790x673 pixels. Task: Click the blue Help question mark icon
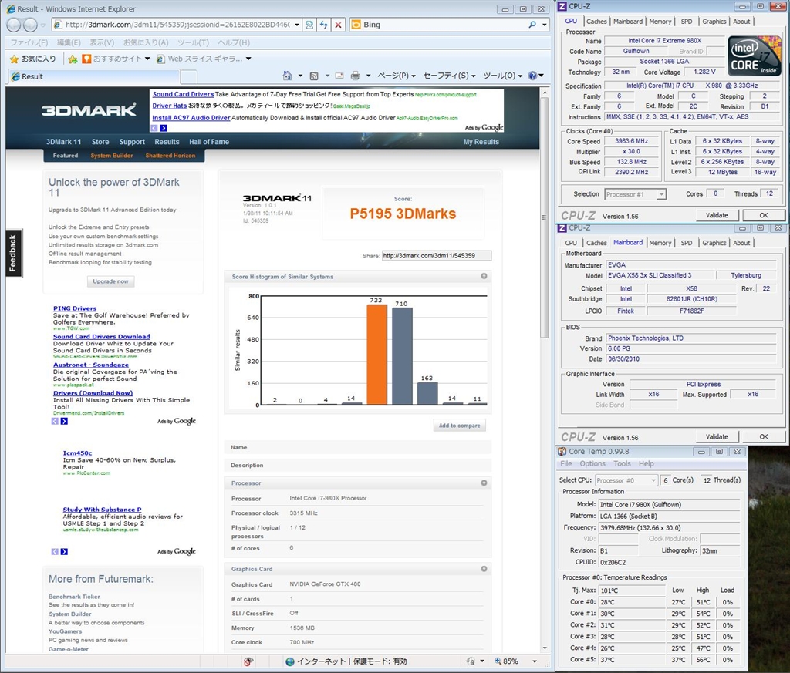(532, 76)
